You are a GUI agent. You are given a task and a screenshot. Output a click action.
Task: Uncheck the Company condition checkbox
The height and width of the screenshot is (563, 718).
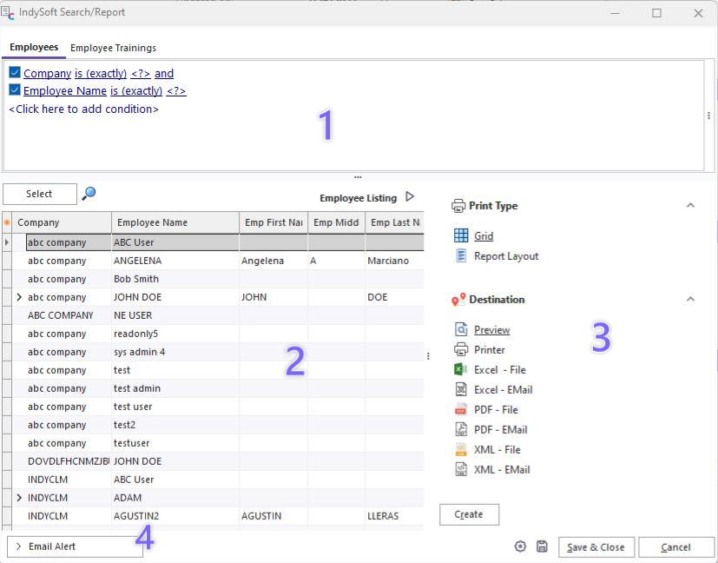(x=15, y=74)
